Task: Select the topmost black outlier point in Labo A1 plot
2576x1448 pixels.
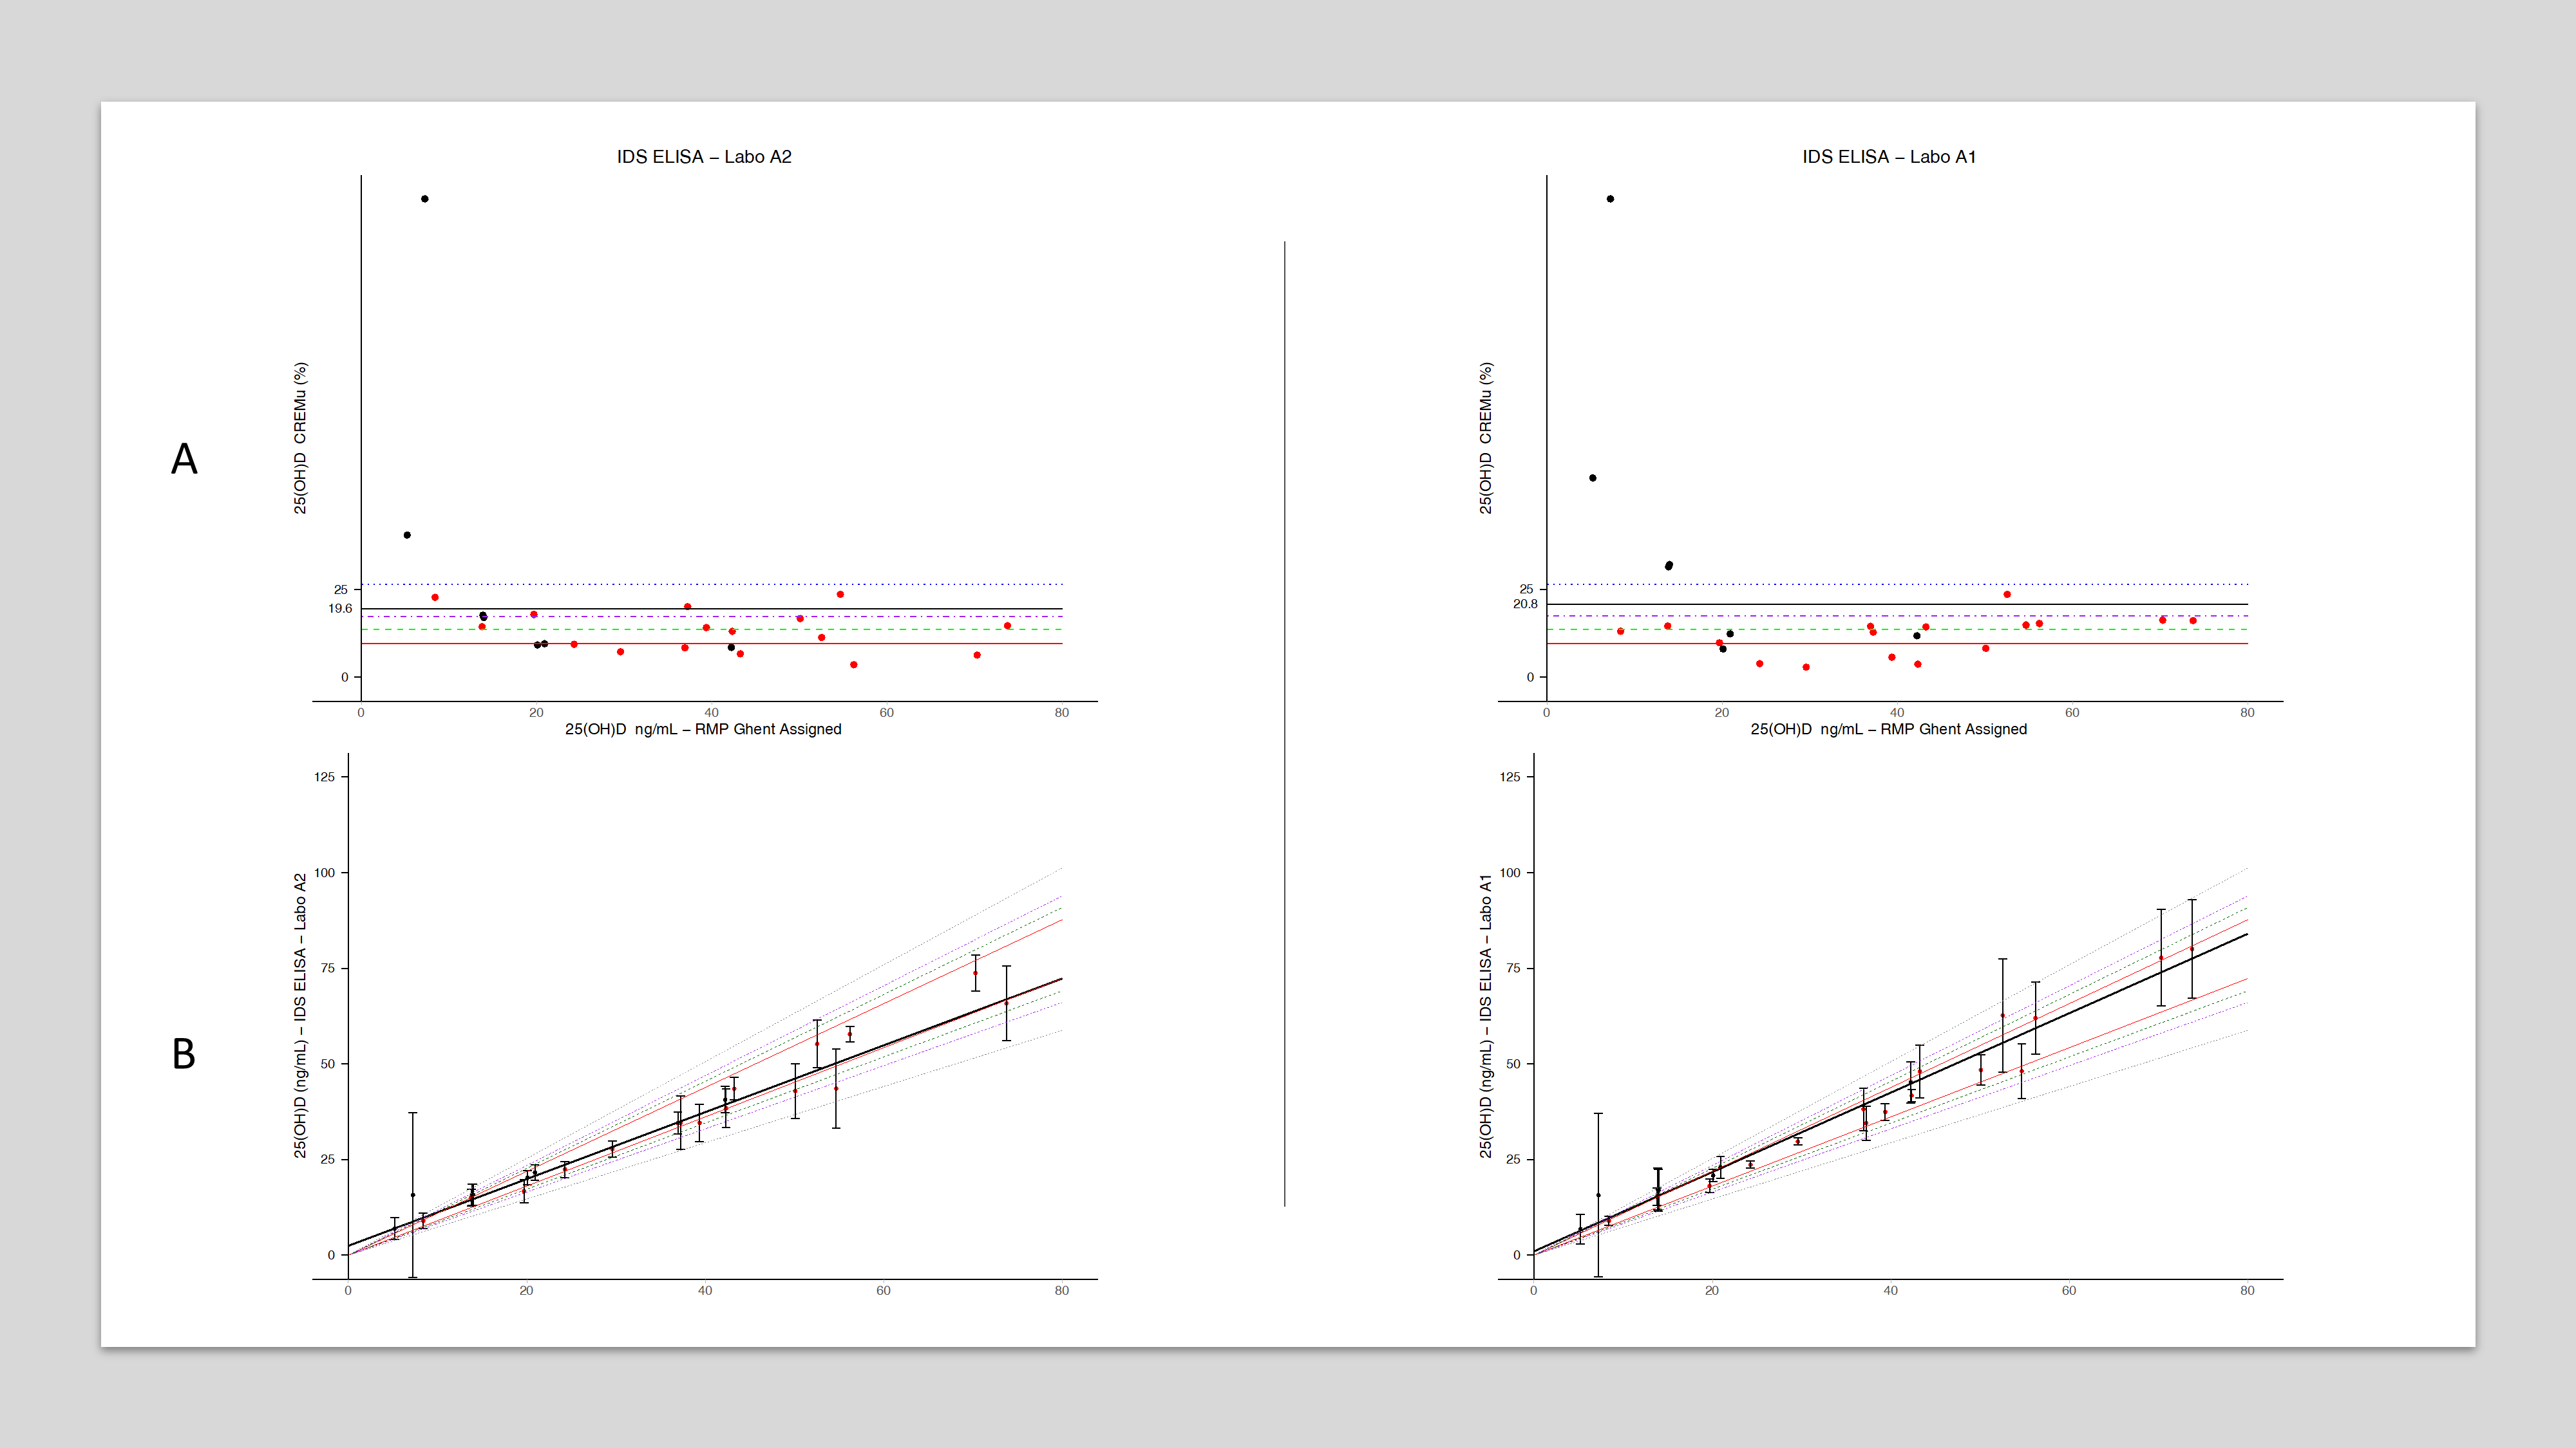Action: click(x=1610, y=199)
